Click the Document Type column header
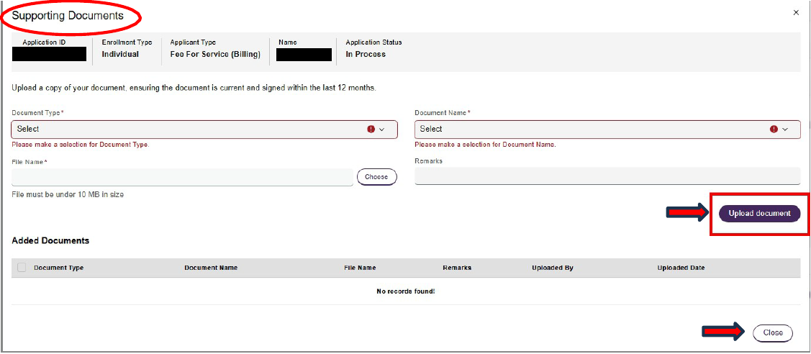 (59, 268)
